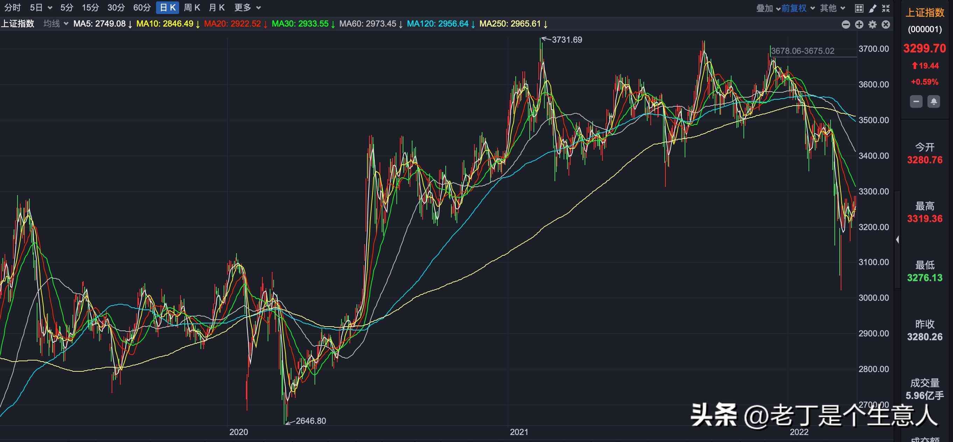
Task: Click the 3731.69 high price marker
Action: [566, 40]
